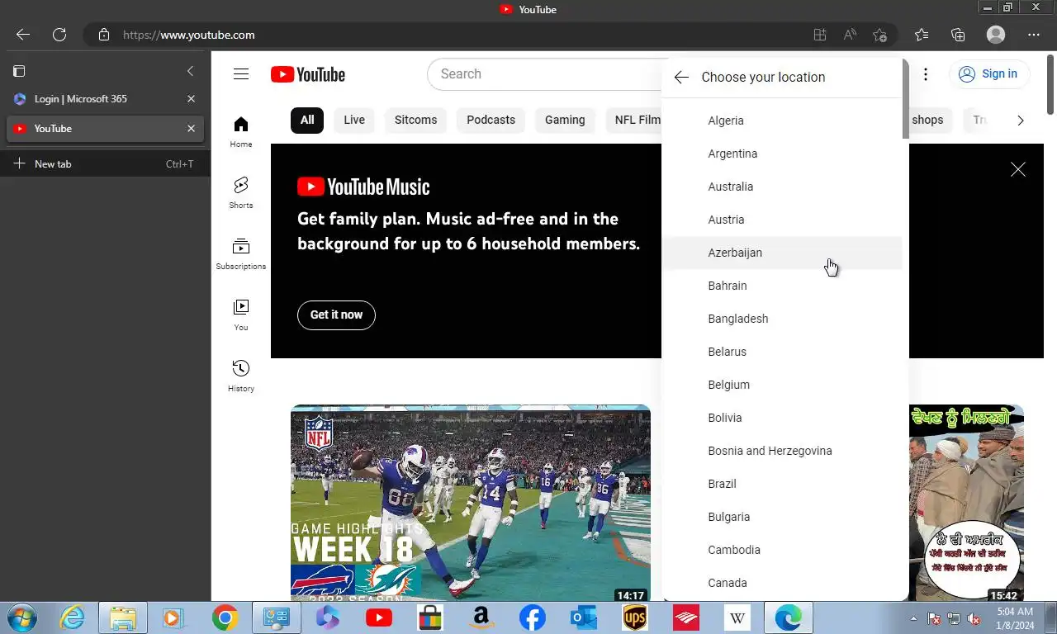
Task: View site information lock icon
Action: pos(103,35)
